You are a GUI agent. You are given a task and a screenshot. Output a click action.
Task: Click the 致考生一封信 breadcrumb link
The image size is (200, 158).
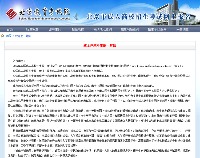[23, 36]
